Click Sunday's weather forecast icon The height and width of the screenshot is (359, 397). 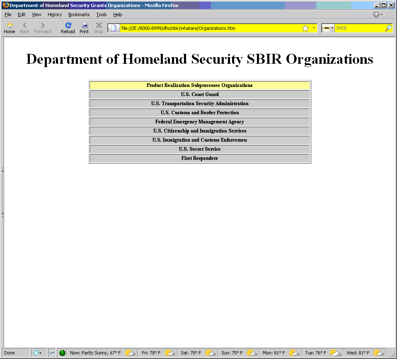(252, 353)
